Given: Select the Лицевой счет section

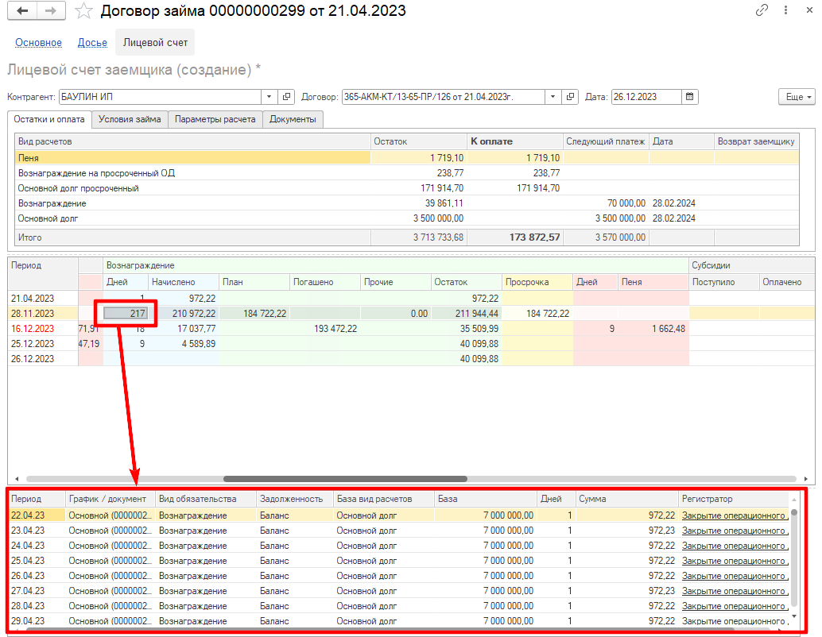Looking at the screenshot, I should 155,42.
